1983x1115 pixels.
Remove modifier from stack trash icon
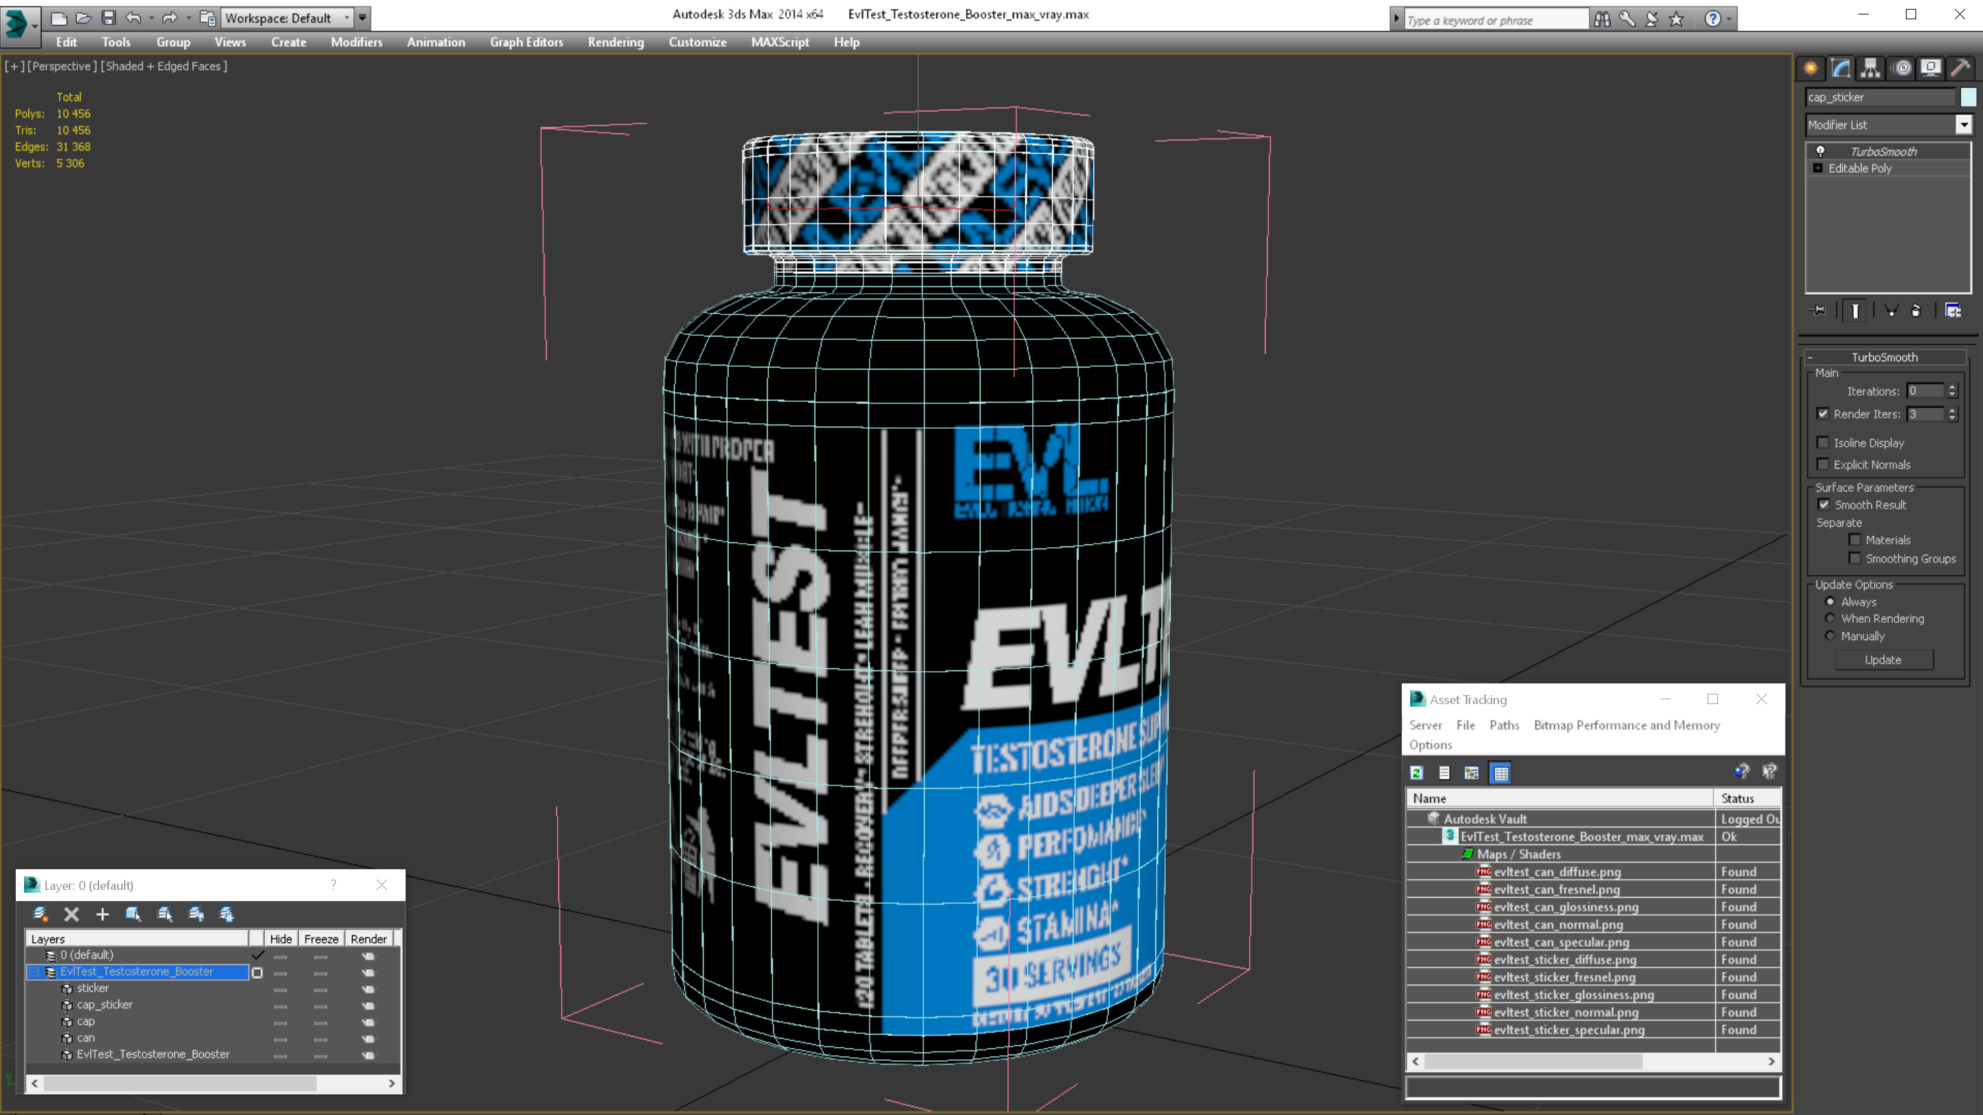tap(1916, 311)
